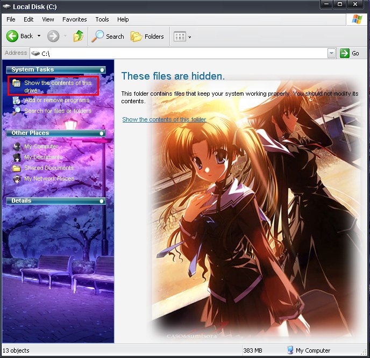
Task: Open the File menu
Action: click(x=11, y=19)
